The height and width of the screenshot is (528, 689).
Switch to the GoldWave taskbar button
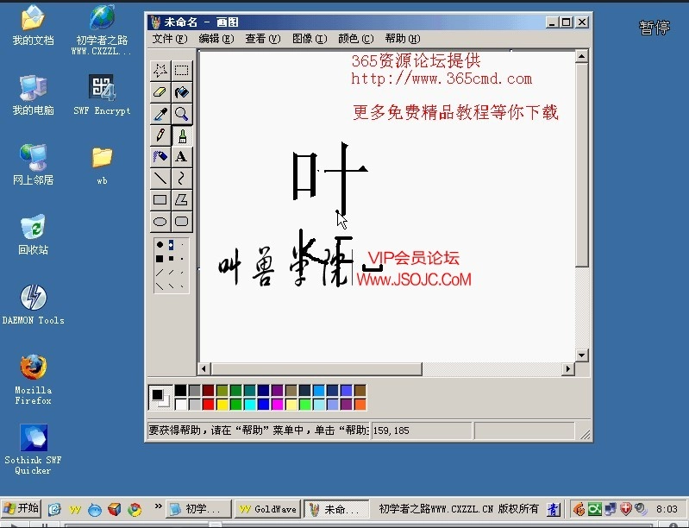click(x=267, y=509)
